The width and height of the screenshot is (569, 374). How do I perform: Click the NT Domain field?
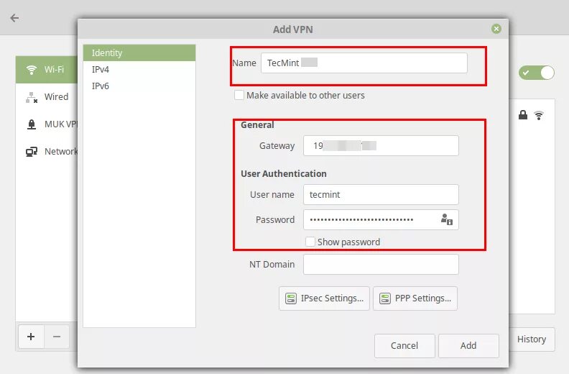click(x=381, y=264)
